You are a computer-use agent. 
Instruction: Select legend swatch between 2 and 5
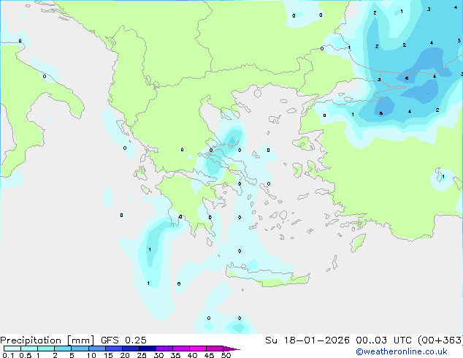[63, 349]
